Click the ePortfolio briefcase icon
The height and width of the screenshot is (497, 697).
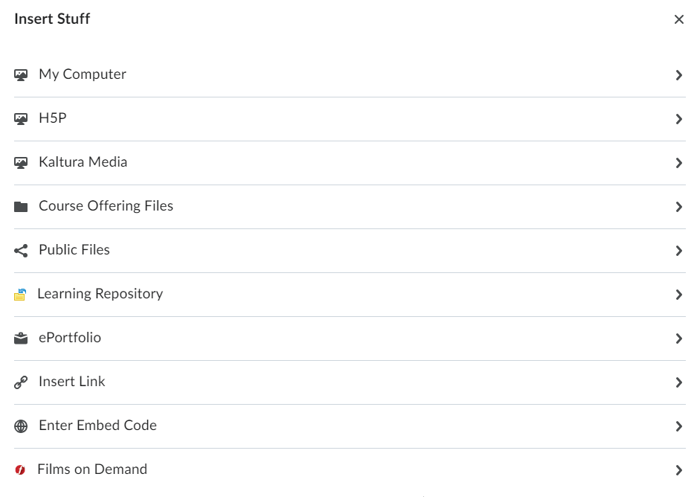click(x=21, y=339)
